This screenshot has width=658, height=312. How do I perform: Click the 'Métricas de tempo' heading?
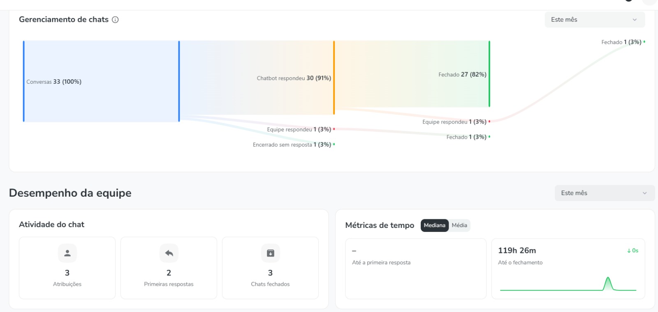point(380,225)
